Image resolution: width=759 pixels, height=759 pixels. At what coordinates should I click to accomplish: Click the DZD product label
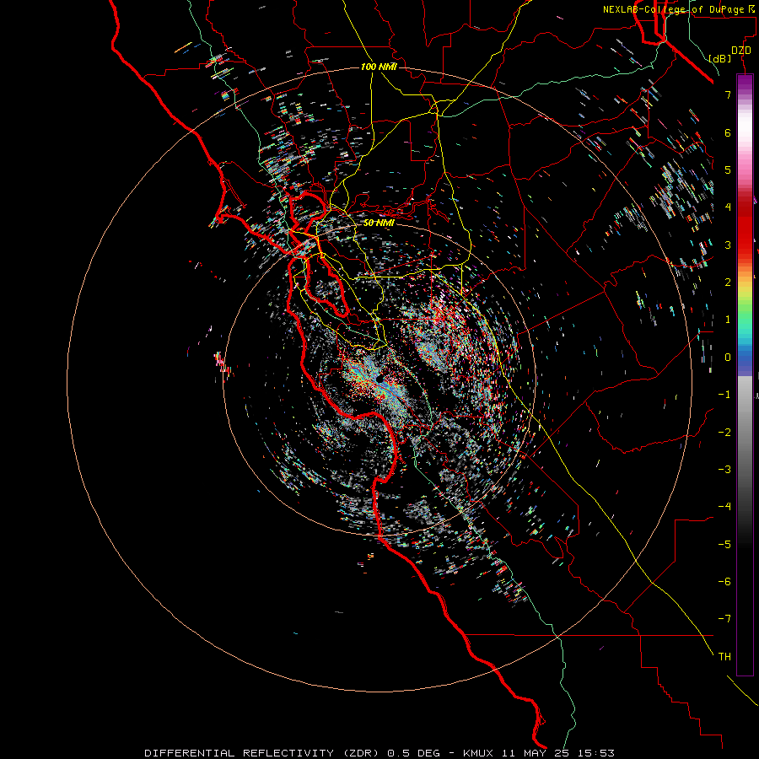pyautogui.click(x=741, y=51)
